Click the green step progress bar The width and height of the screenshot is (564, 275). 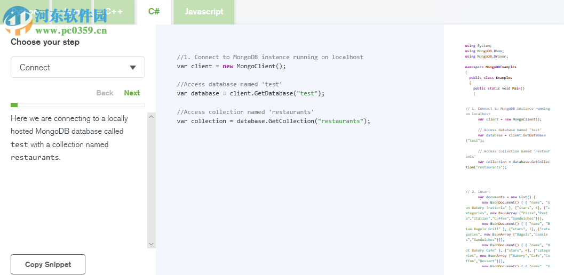(x=78, y=105)
